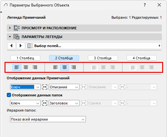Open the third column Описание dropdown

tap(103, 87)
